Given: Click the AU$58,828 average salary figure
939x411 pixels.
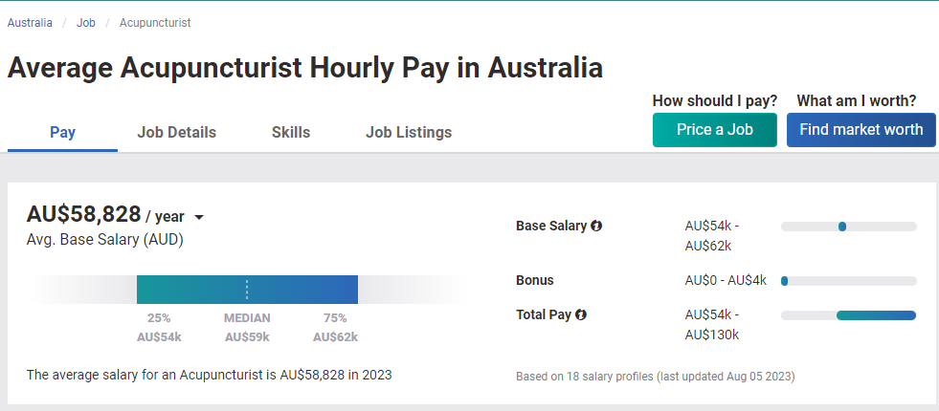Looking at the screenshot, I should 84,214.
